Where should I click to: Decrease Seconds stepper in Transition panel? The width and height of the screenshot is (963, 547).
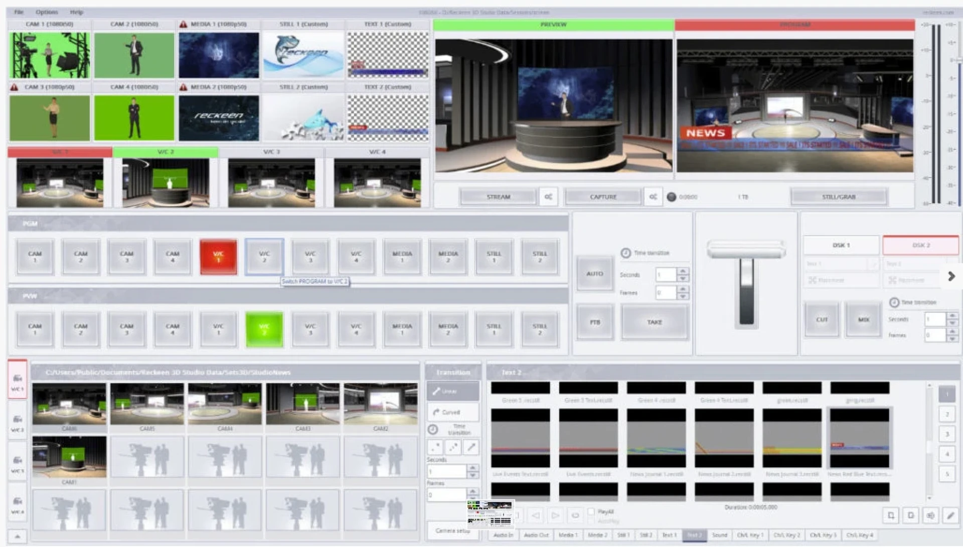click(472, 474)
